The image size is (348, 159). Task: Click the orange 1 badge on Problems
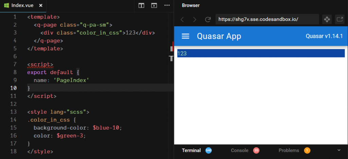coord(307,151)
